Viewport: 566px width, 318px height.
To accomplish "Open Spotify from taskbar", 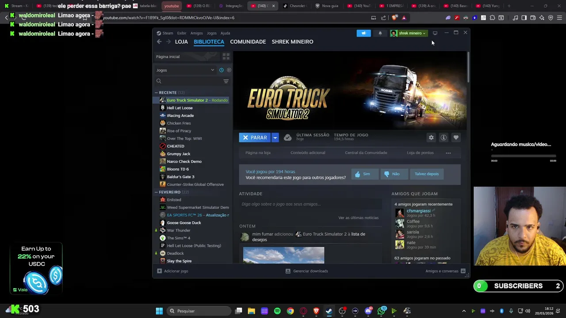I will [x=277, y=311].
